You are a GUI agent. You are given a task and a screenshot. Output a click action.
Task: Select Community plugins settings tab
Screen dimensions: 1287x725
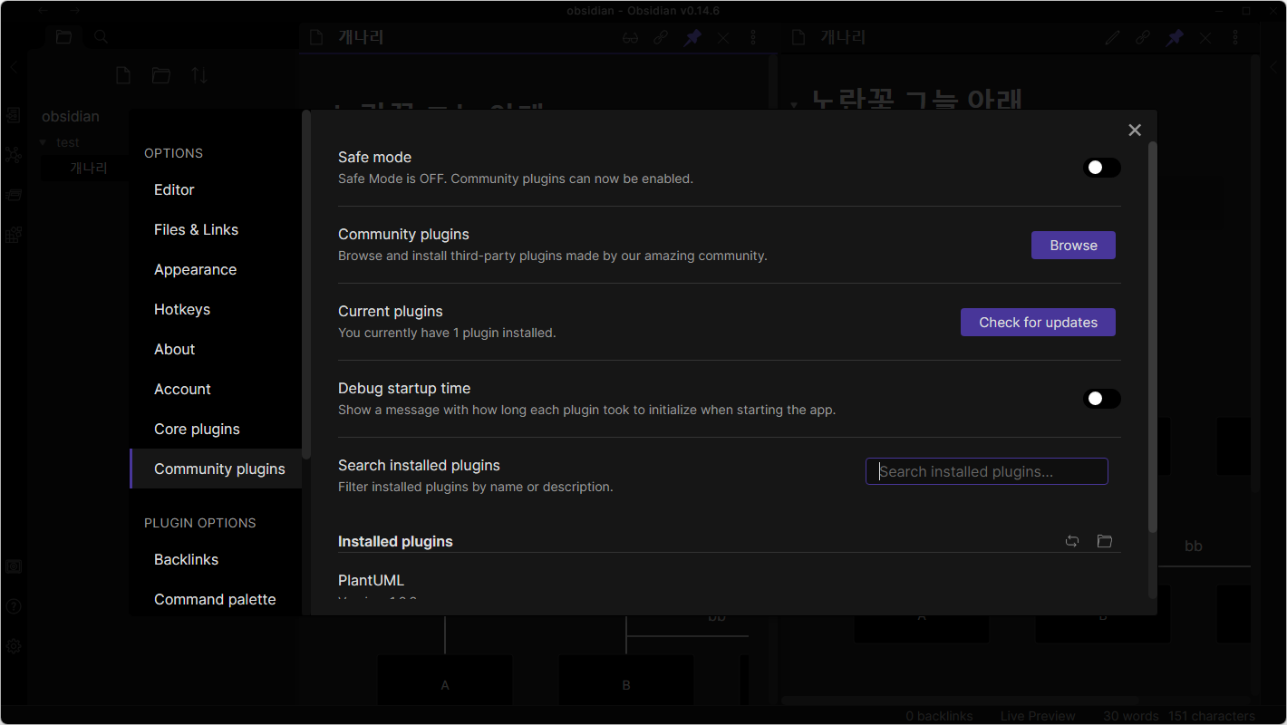coord(216,469)
